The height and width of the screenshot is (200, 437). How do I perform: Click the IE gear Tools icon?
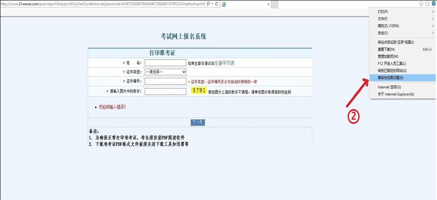click(x=433, y=4)
